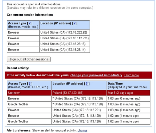Open the 'Learn more' link
Image resolution: width=156 pixels, height=133 pixels.
(131, 75)
